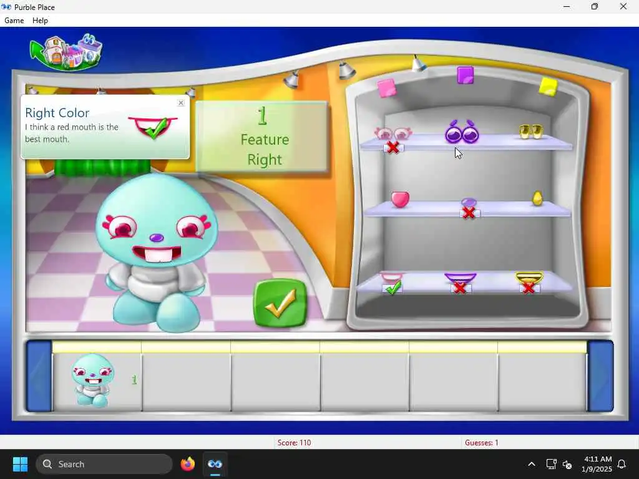
Task: Pick the pink nose on the middle shelf
Action: [x=400, y=199]
